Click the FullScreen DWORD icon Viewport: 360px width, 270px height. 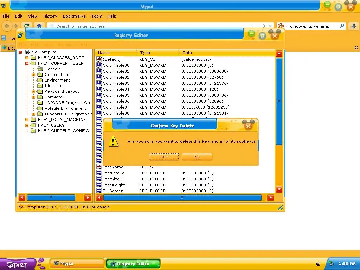99,191
